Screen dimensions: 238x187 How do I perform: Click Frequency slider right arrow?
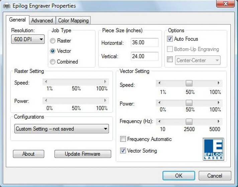pos(219,121)
